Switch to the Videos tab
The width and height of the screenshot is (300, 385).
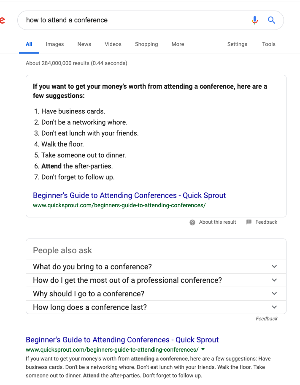coord(113,44)
